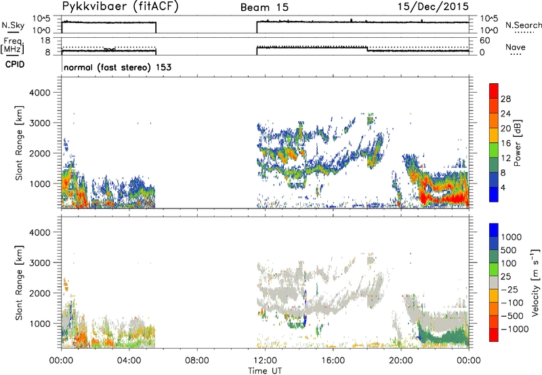This screenshot has height=375, width=542.
Task: Click the '16:00' time axis tick label
Action: [333, 361]
